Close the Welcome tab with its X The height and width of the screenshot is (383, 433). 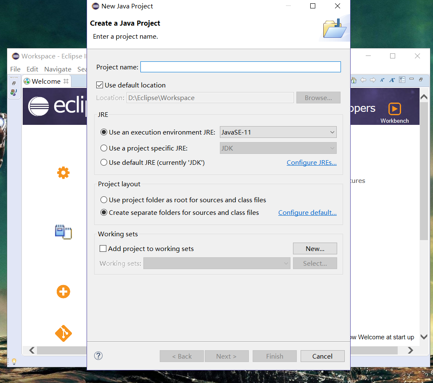pyautogui.click(x=66, y=81)
